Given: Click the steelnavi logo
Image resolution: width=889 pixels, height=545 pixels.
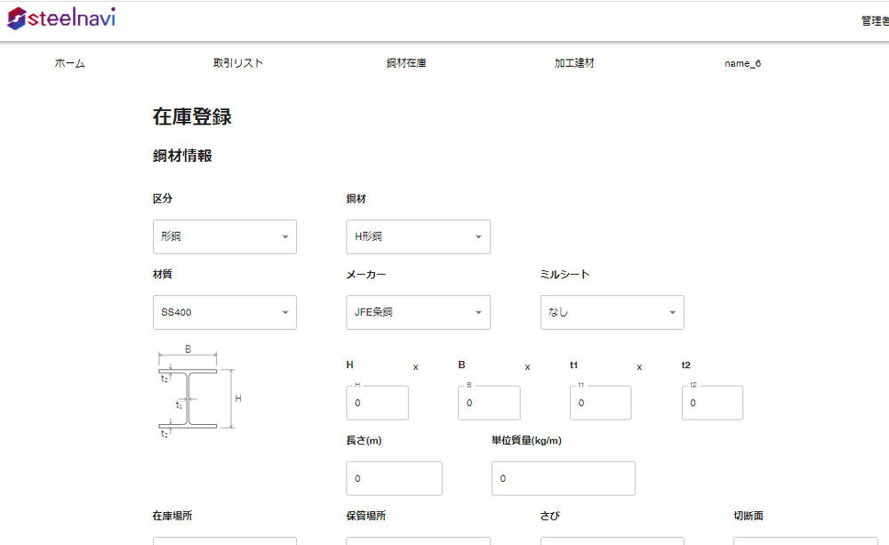Looking at the screenshot, I should click(x=61, y=18).
